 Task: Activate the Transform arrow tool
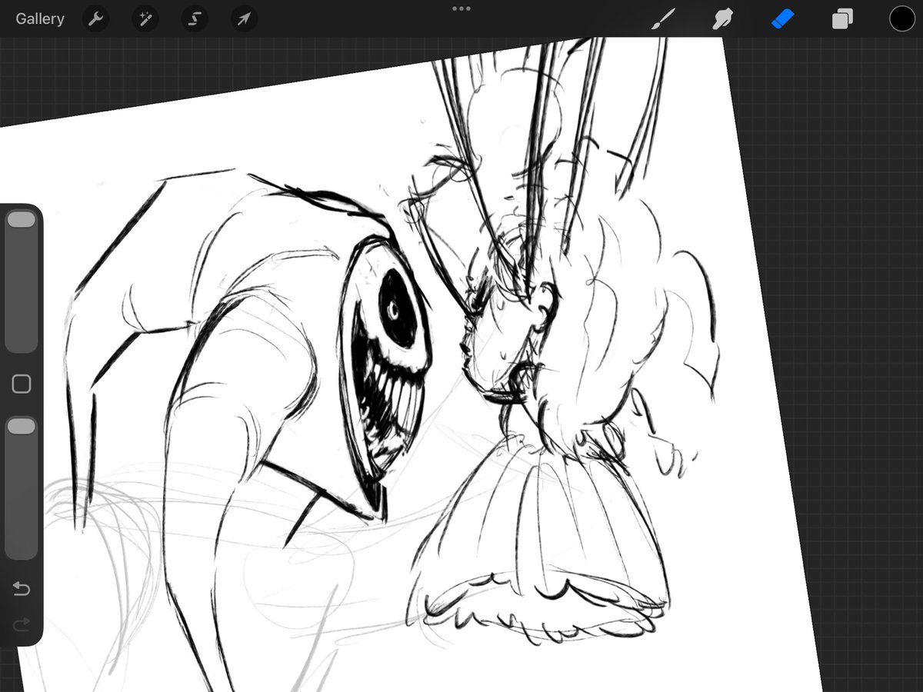[x=244, y=19]
